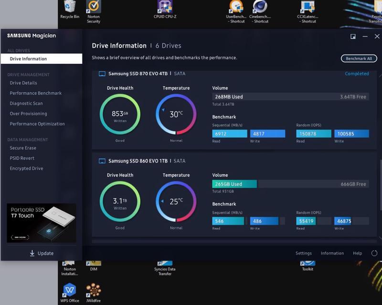Click the refresh icon beside Help

(x=374, y=253)
